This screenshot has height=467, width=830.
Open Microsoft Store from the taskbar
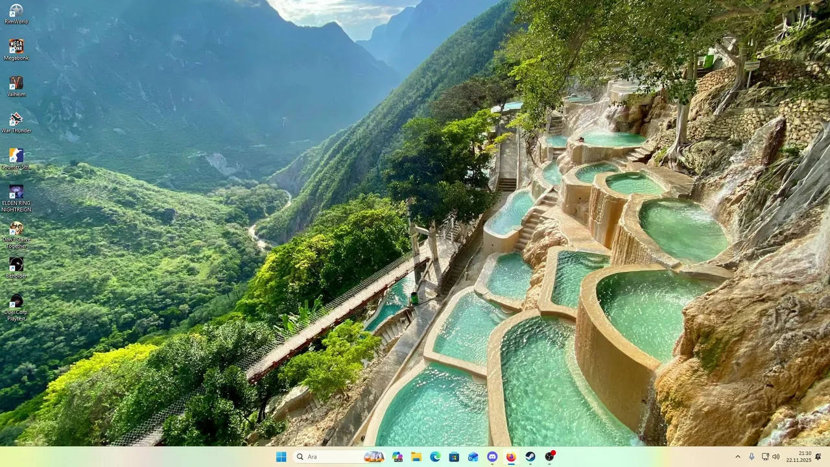pos(454,457)
